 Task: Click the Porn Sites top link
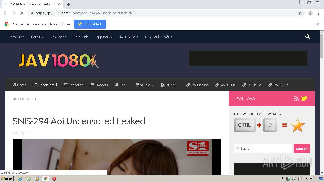[16, 37]
